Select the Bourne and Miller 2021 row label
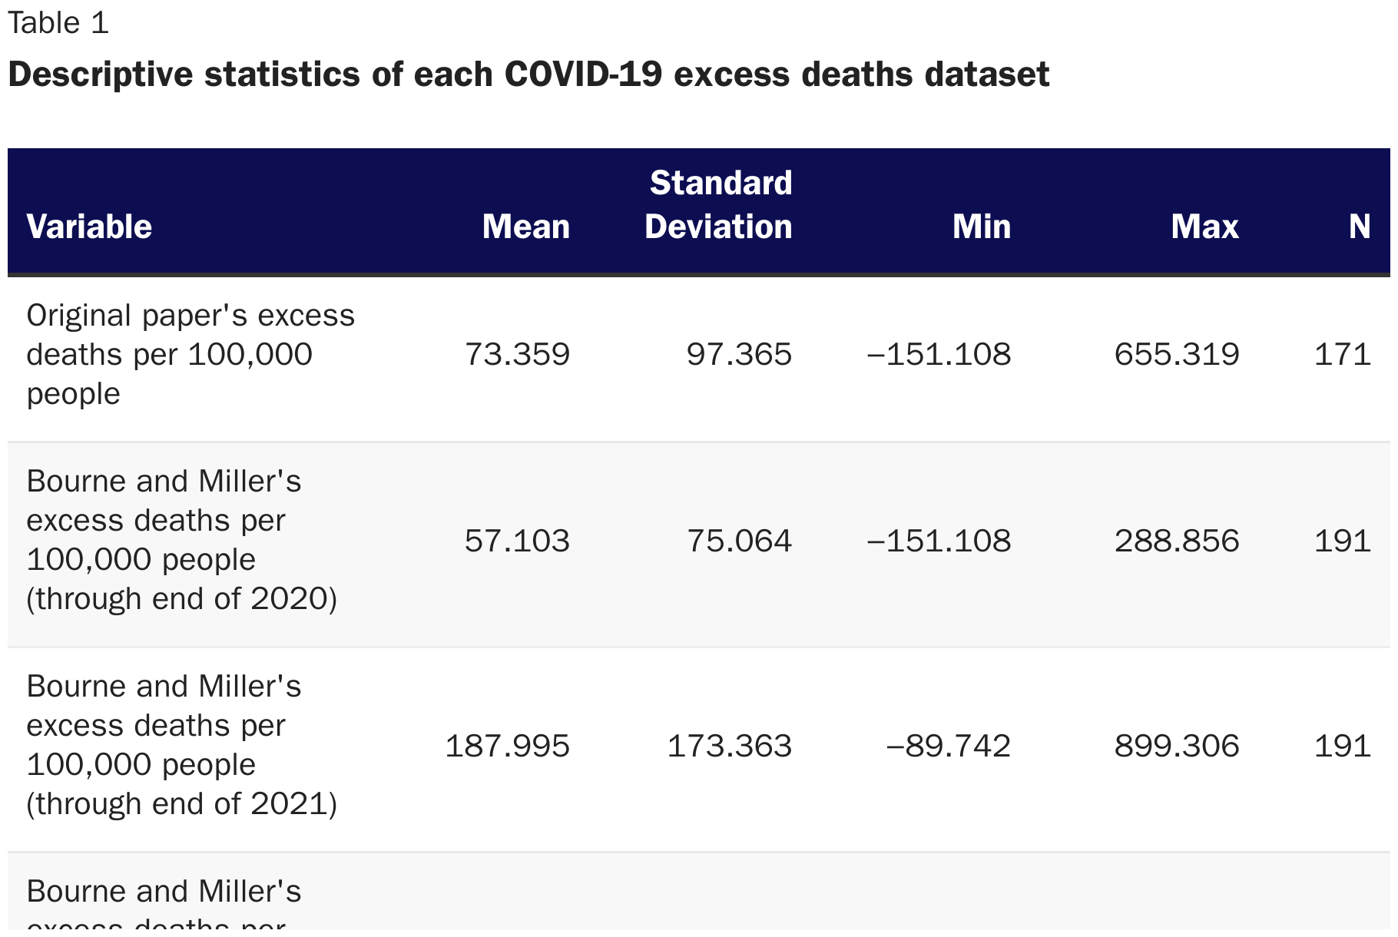This screenshot has width=1398, height=937. pyautogui.click(x=182, y=745)
